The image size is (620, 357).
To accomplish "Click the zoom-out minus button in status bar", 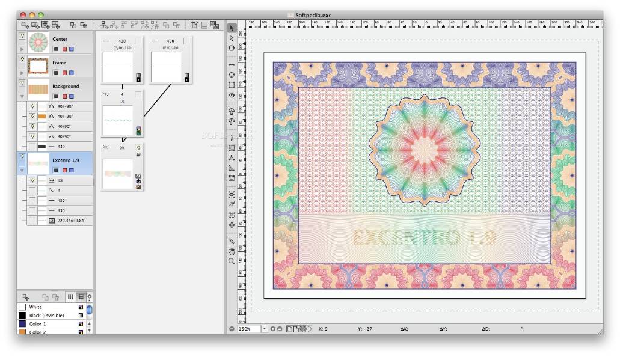I will click(232, 329).
